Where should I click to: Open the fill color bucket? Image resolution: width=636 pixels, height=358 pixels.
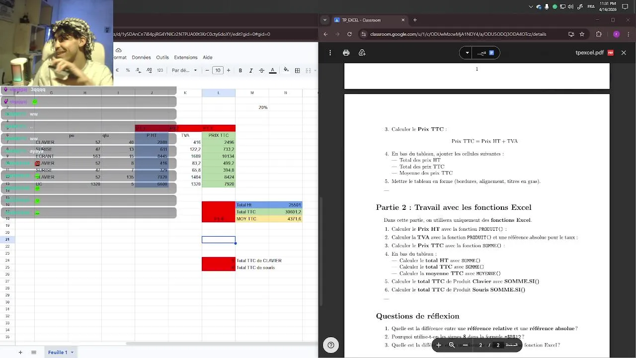click(286, 71)
